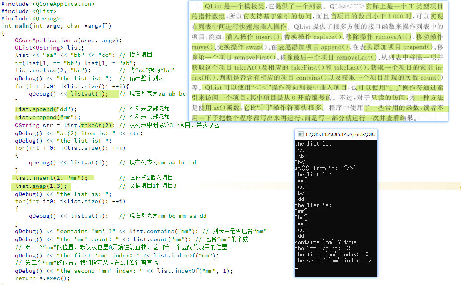Click removeLast() in the book excerpt

click(356, 57)
